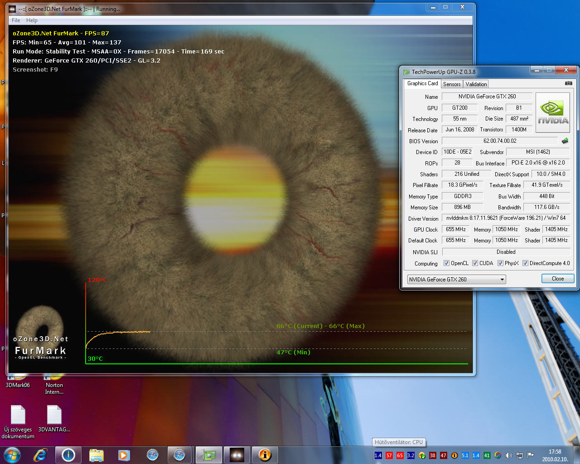Click the volume speaker tray icon

(508, 455)
